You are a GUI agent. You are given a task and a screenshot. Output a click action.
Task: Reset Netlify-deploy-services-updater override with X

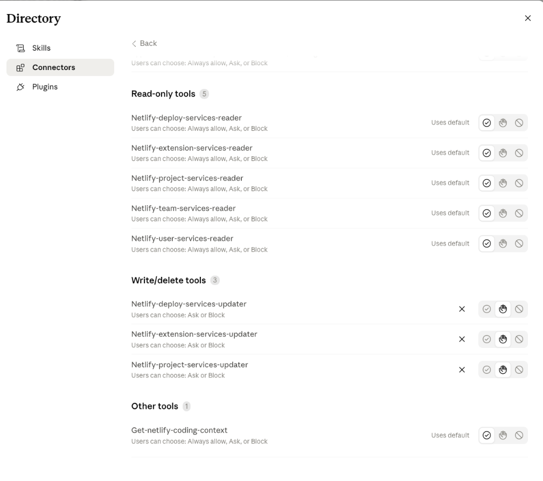pyautogui.click(x=462, y=309)
